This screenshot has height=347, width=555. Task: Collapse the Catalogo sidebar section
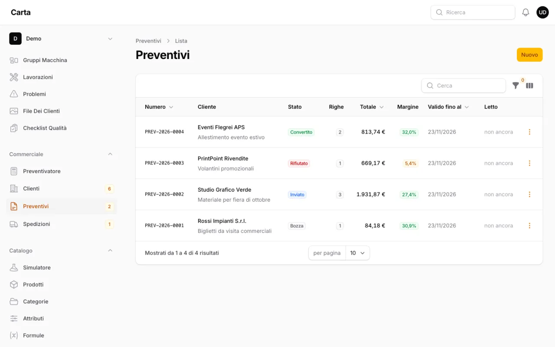coord(110,250)
